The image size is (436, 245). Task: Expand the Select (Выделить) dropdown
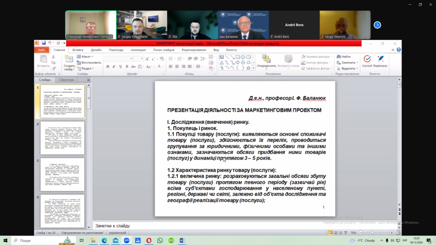(348, 68)
